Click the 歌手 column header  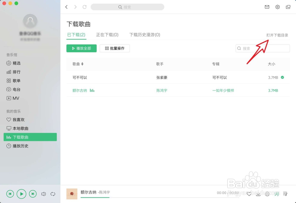[160, 64]
